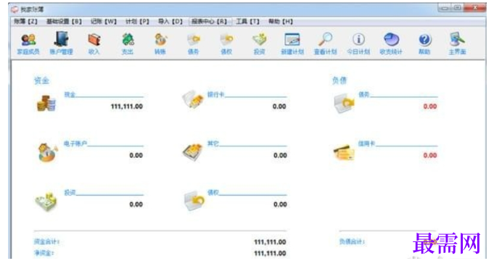Click the 债权 link in funds section
This screenshot has height=266, width=494.
213,192
